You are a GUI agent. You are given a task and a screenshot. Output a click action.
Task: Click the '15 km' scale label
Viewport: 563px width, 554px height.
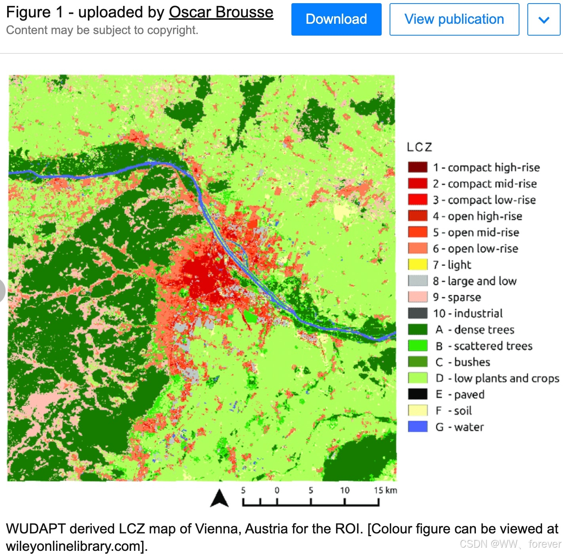[x=385, y=490]
